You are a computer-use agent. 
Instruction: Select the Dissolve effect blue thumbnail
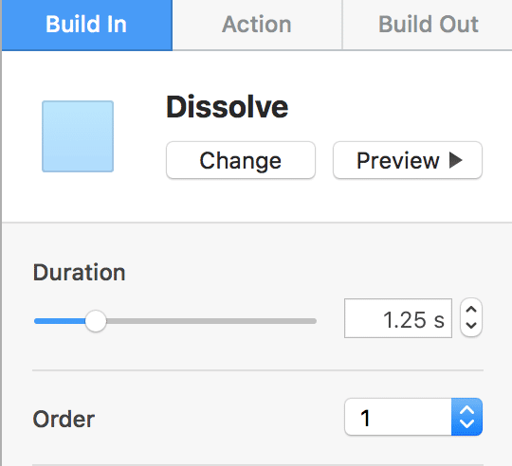[78, 136]
